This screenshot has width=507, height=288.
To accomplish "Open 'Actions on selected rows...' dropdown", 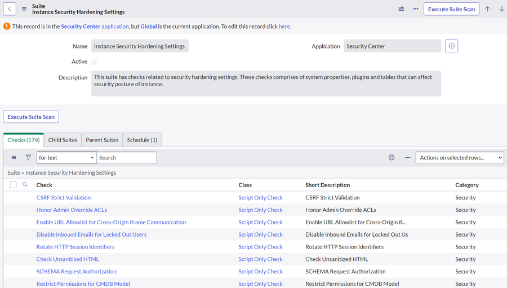I will pyautogui.click(x=460, y=158).
